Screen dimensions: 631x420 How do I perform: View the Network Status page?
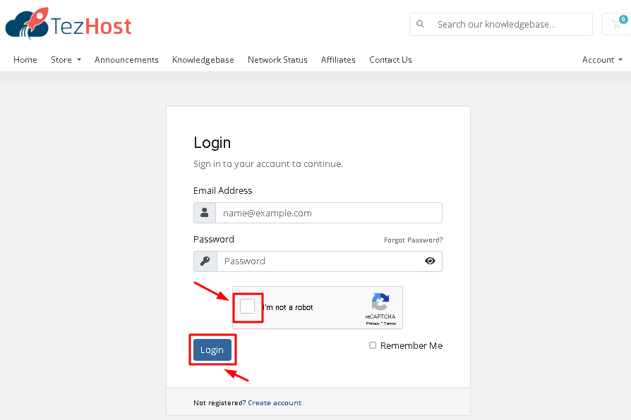click(277, 60)
